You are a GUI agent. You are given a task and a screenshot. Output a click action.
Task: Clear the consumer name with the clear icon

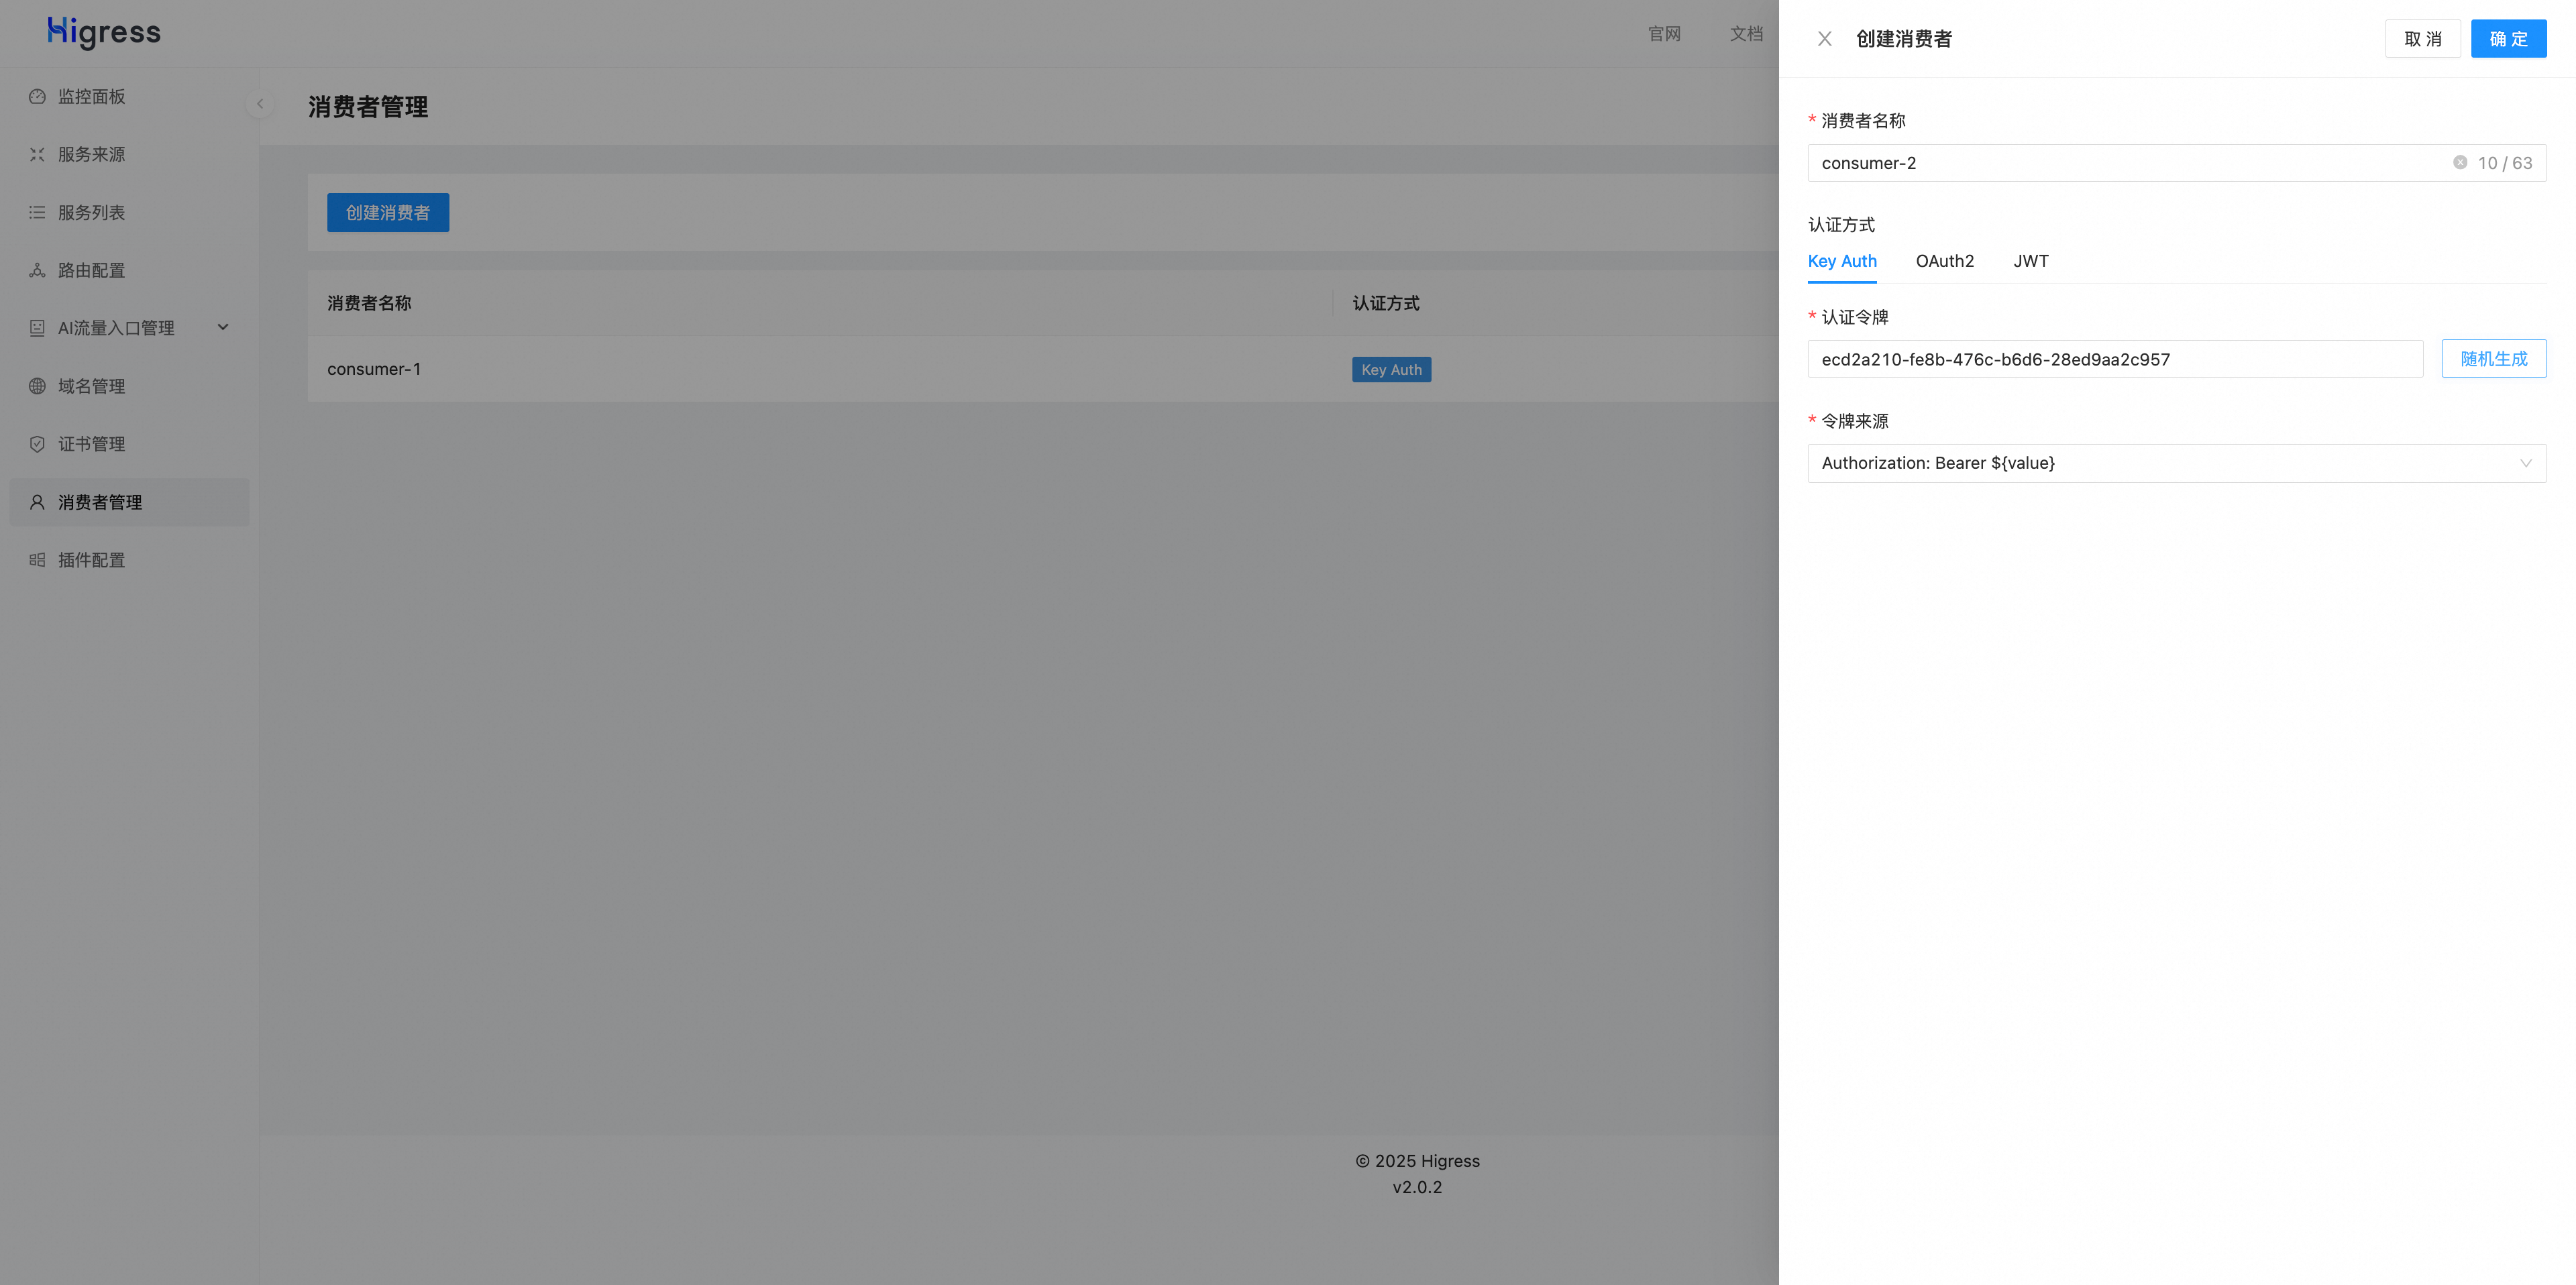point(2459,163)
